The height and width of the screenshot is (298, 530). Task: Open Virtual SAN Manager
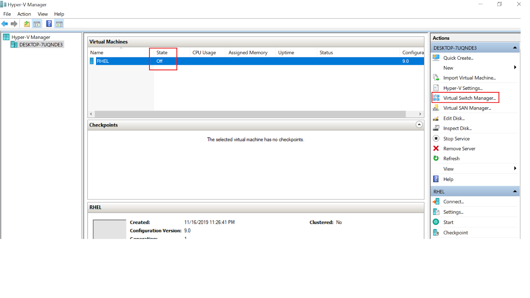point(467,108)
